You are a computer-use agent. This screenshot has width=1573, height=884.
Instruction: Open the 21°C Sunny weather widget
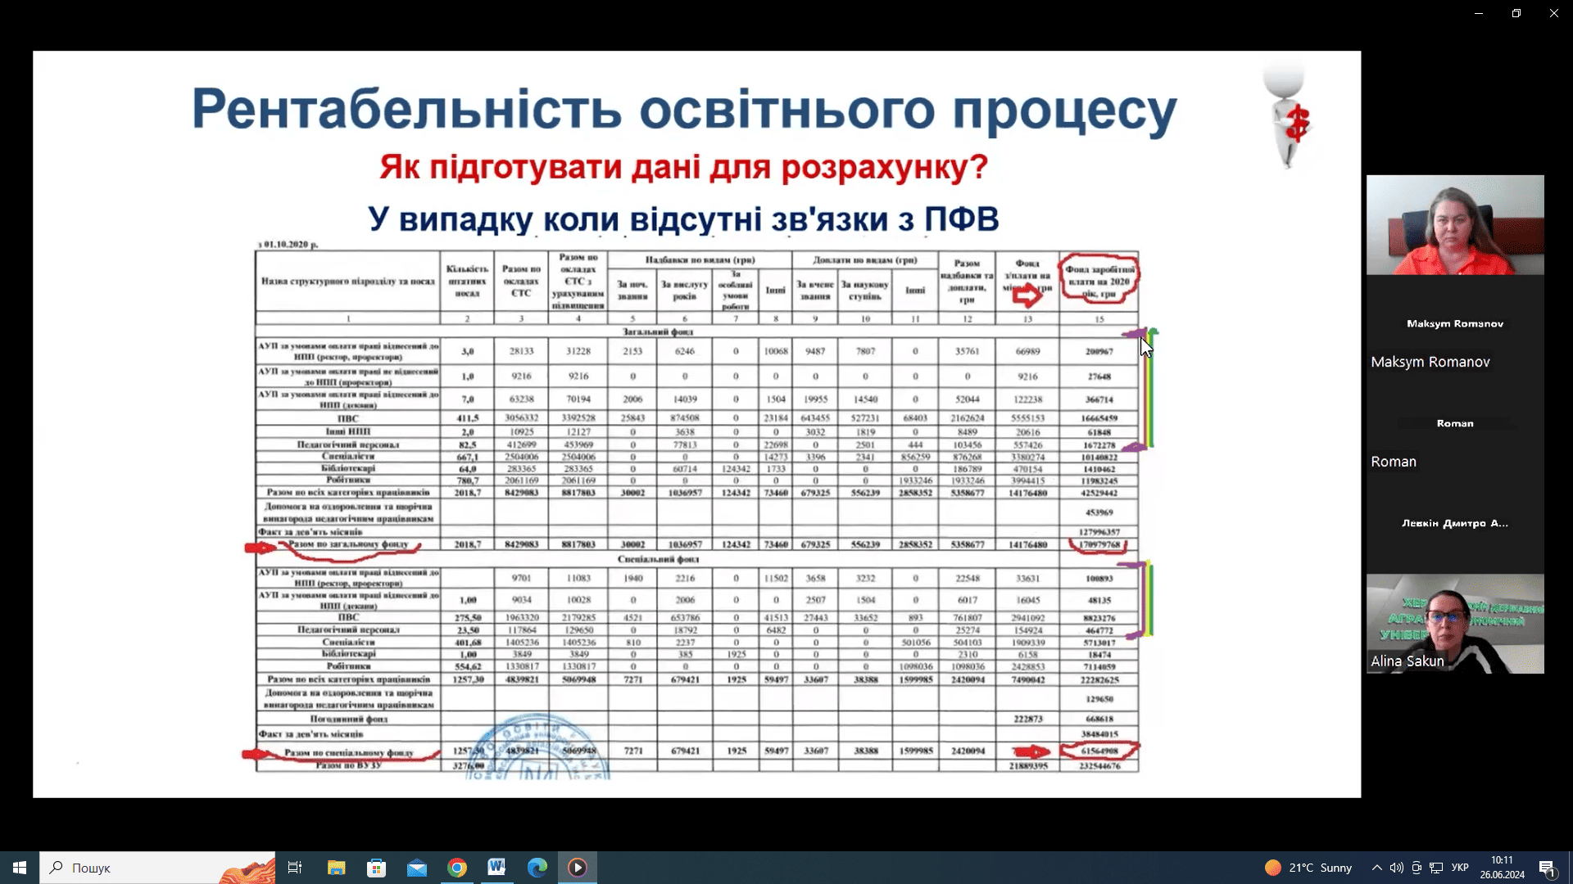click(x=1308, y=868)
